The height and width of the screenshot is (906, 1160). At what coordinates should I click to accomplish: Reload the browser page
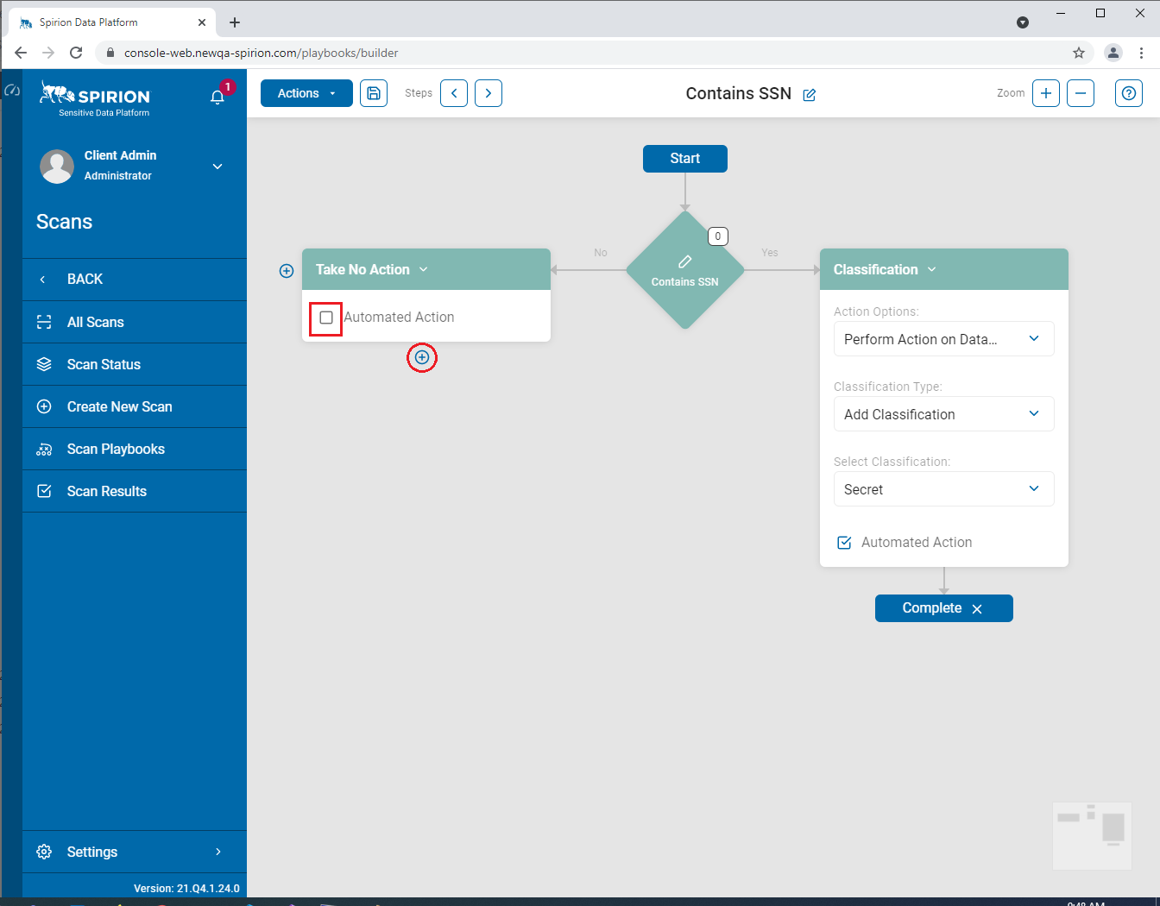point(76,53)
